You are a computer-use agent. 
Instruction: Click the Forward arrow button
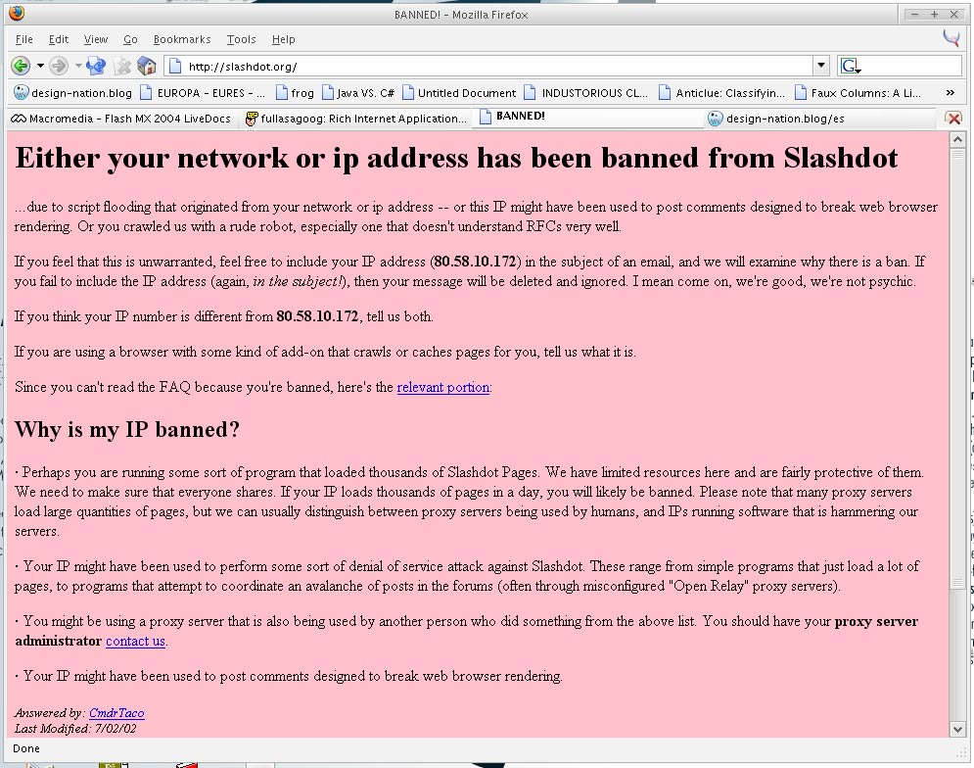click(x=59, y=66)
